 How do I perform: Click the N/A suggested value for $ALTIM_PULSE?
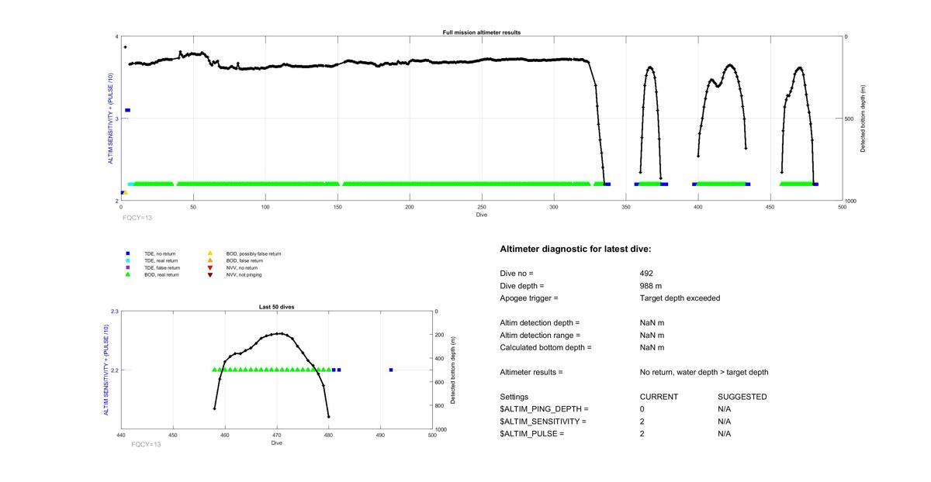725,434
